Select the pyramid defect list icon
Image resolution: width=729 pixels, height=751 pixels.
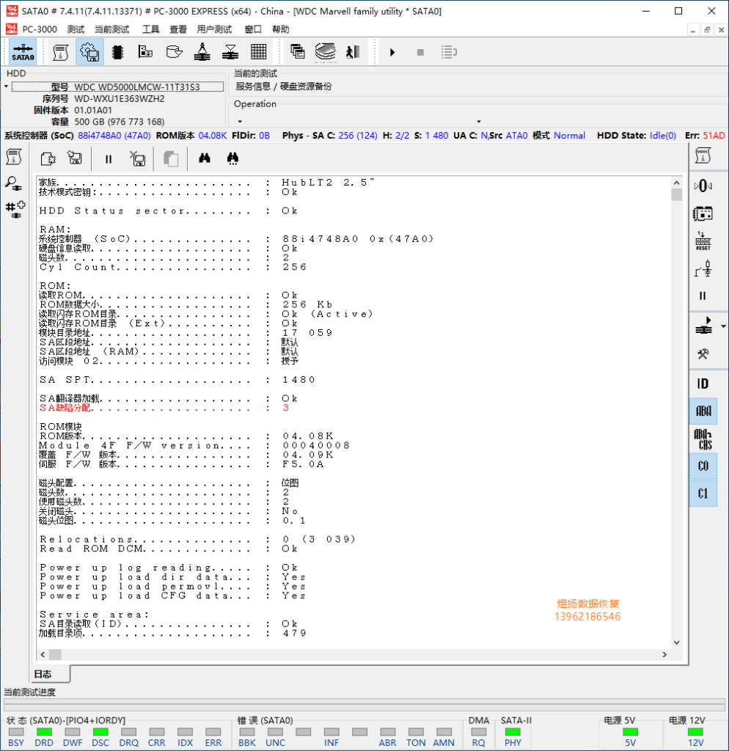202,52
